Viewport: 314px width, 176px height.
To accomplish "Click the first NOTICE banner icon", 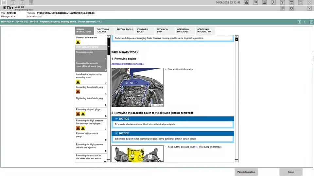I will click(x=116, y=119).
